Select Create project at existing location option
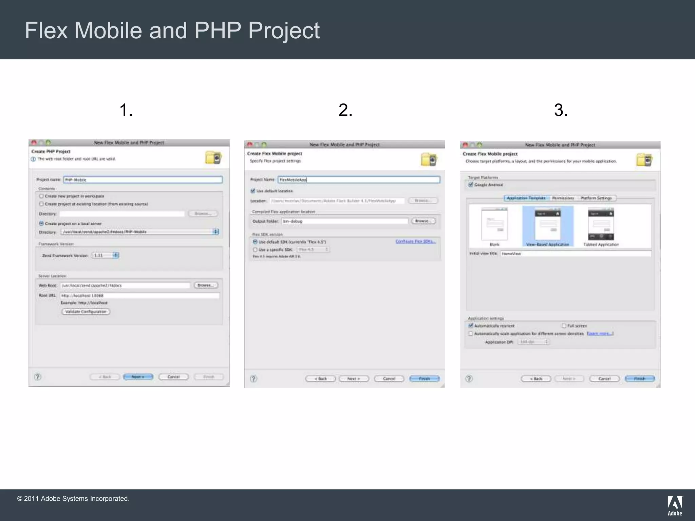The image size is (695, 521). tap(41, 204)
